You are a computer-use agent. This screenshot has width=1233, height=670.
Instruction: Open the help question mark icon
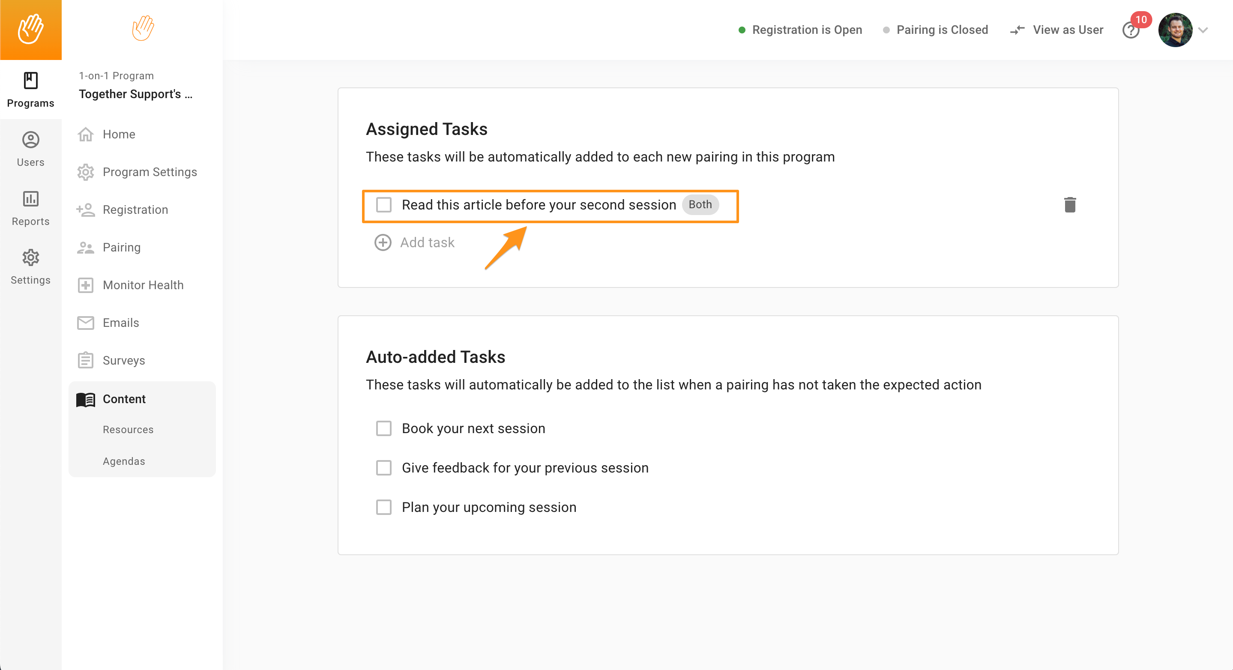[1130, 30]
